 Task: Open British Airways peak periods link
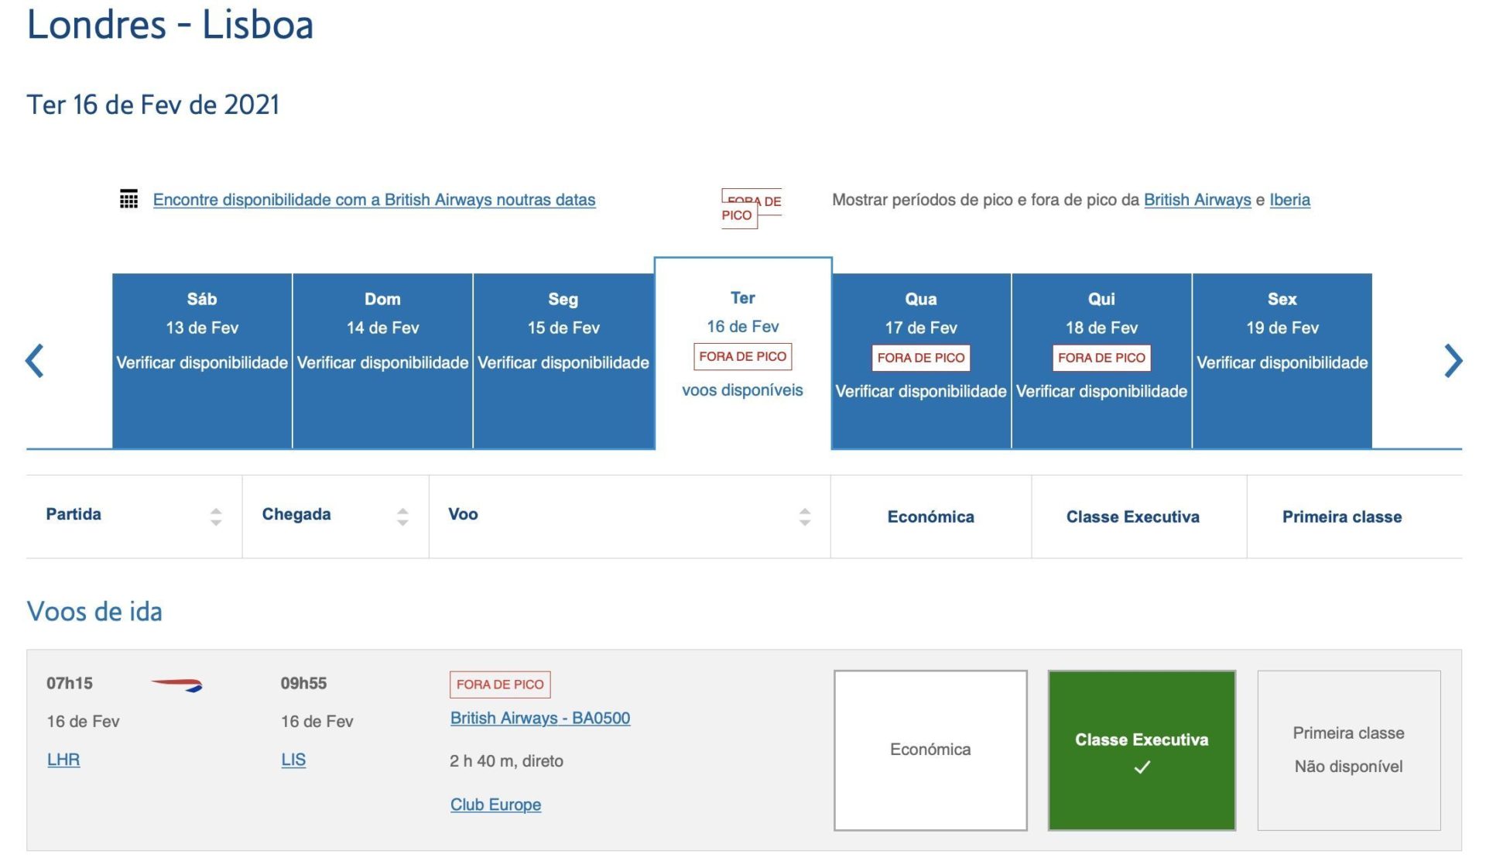pyautogui.click(x=1197, y=200)
